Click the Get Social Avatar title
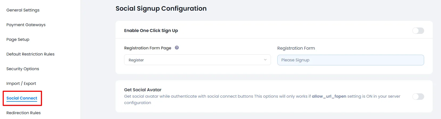 pos(143,90)
